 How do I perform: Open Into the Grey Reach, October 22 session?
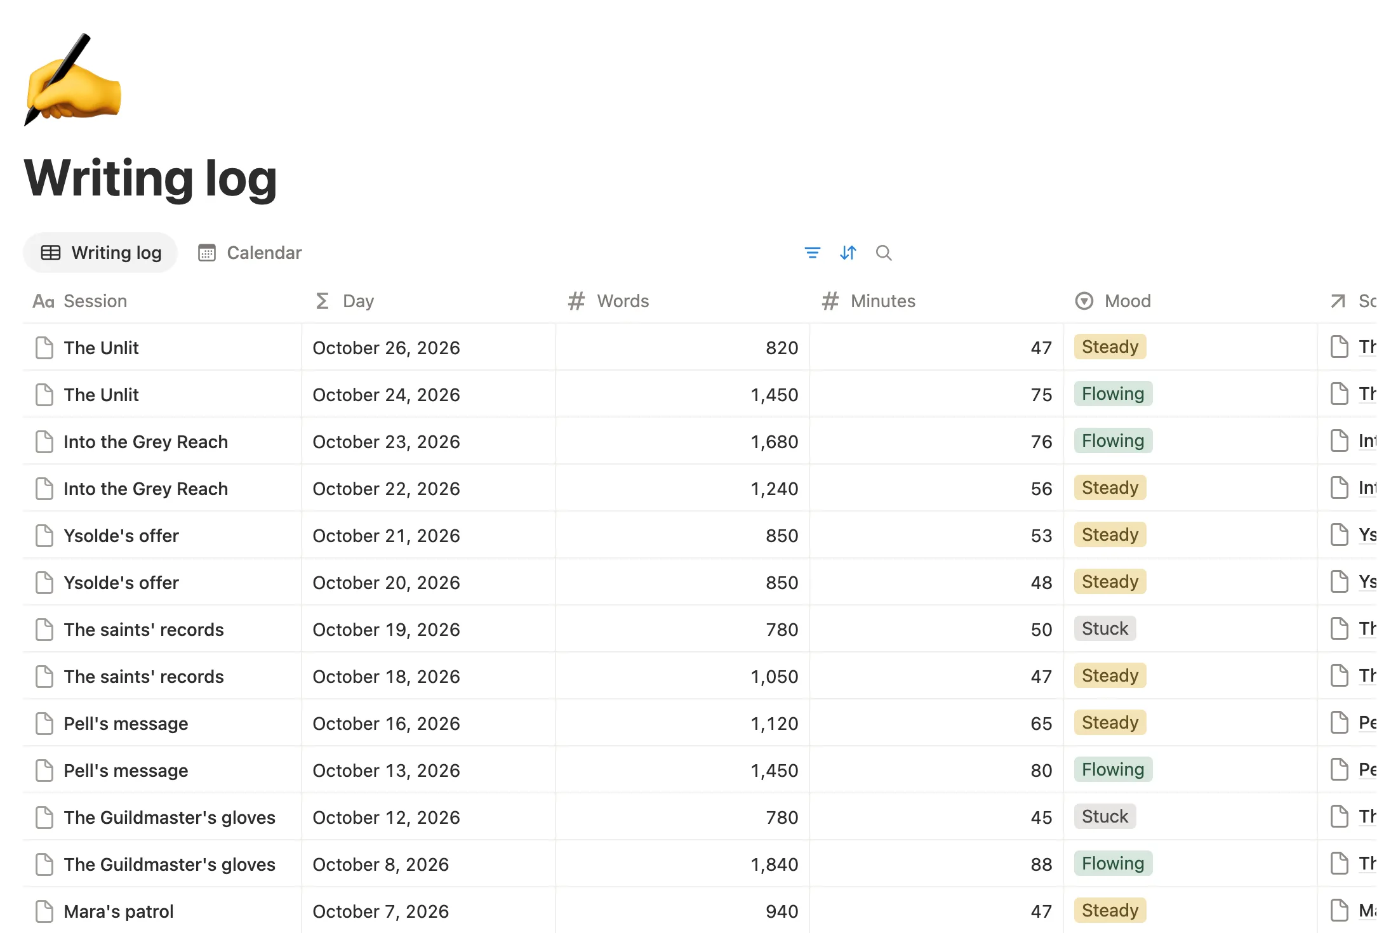(145, 489)
